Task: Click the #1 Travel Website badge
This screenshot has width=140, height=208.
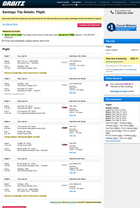Action: 122,27
